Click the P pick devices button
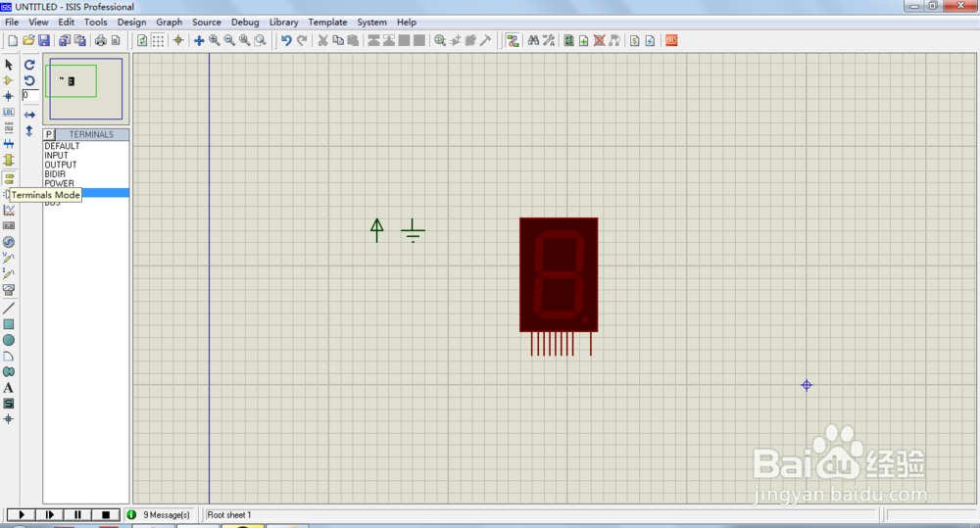This screenshot has height=528, width=980. (49, 134)
